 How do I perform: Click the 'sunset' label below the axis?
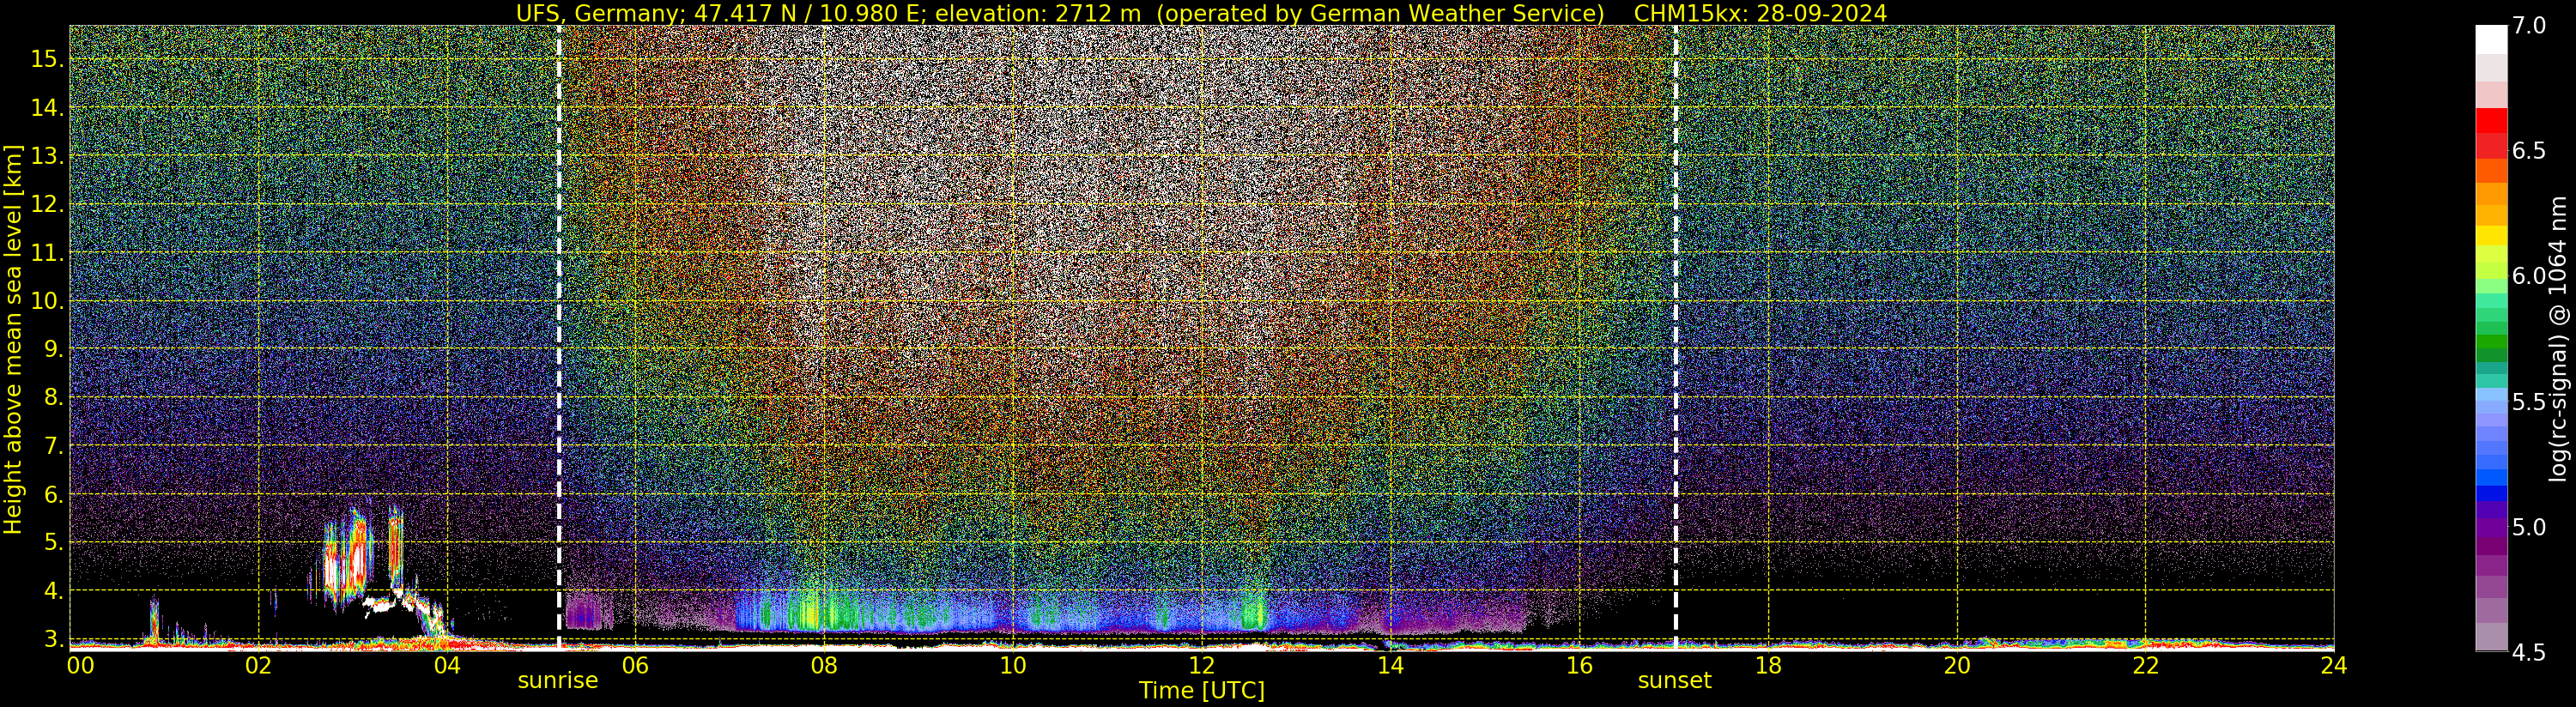click(1674, 681)
